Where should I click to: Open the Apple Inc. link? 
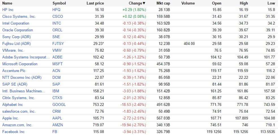pyautogui.click(x=10, y=118)
